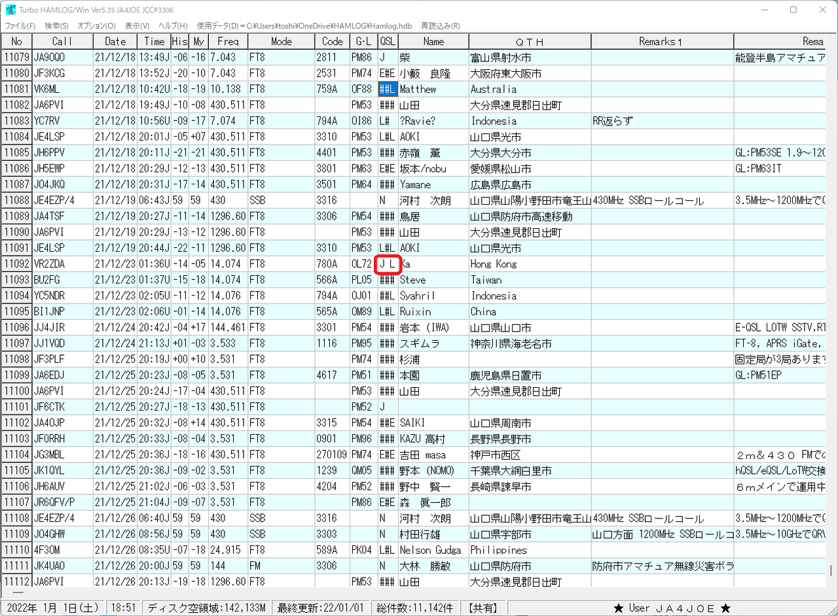Click frequency 10.138
This screenshot has height=616, width=838.
click(x=225, y=89)
